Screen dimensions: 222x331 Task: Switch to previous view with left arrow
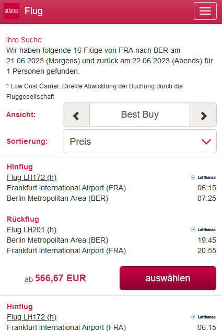click(76, 115)
